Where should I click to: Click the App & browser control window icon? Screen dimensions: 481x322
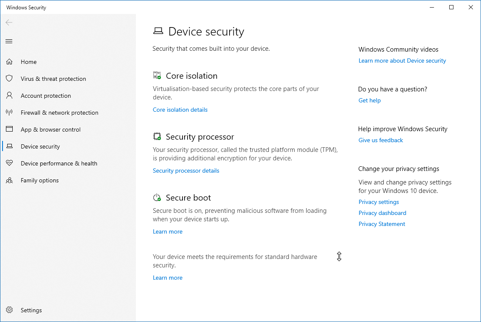point(9,129)
